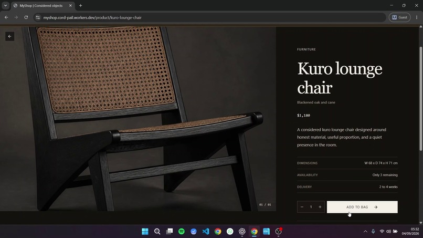Image resolution: width=423 pixels, height=238 pixels.
Task: Click the 2 to 4 weeks delivery text
Action: (388, 187)
